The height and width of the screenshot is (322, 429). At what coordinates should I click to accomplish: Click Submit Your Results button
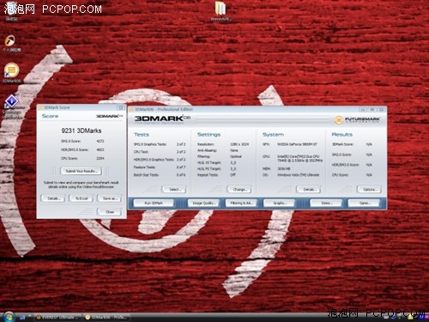[x=82, y=171]
